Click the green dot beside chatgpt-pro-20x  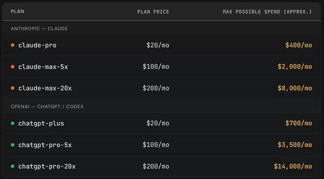click(x=13, y=166)
